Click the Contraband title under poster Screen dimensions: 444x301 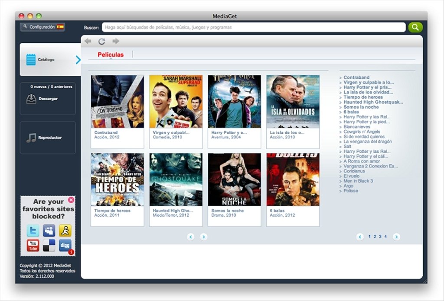pos(106,132)
